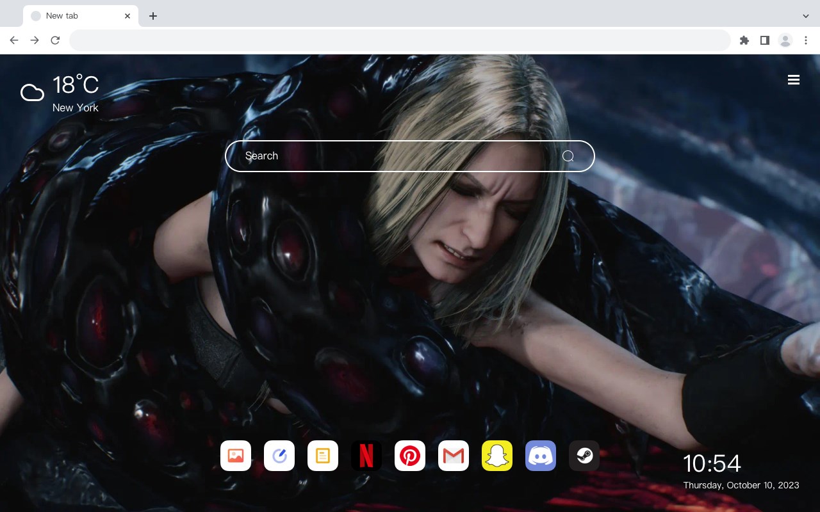Close the New tab tab
The height and width of the screenshot is (512, 820).
pos(127,16)
